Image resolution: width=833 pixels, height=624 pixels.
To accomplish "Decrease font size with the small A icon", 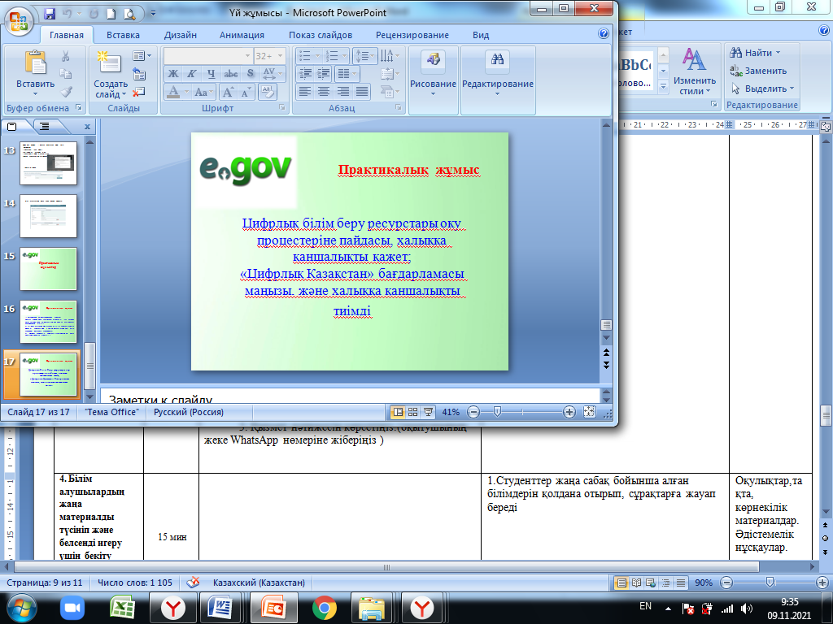I will click(246, 92).
